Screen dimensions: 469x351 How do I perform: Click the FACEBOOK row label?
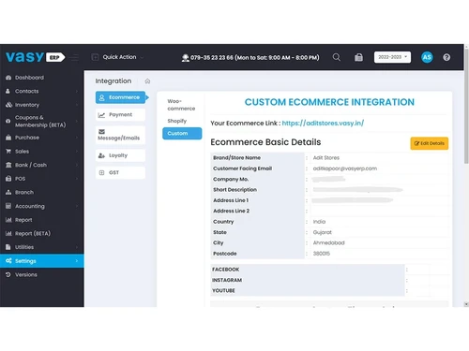226,270
